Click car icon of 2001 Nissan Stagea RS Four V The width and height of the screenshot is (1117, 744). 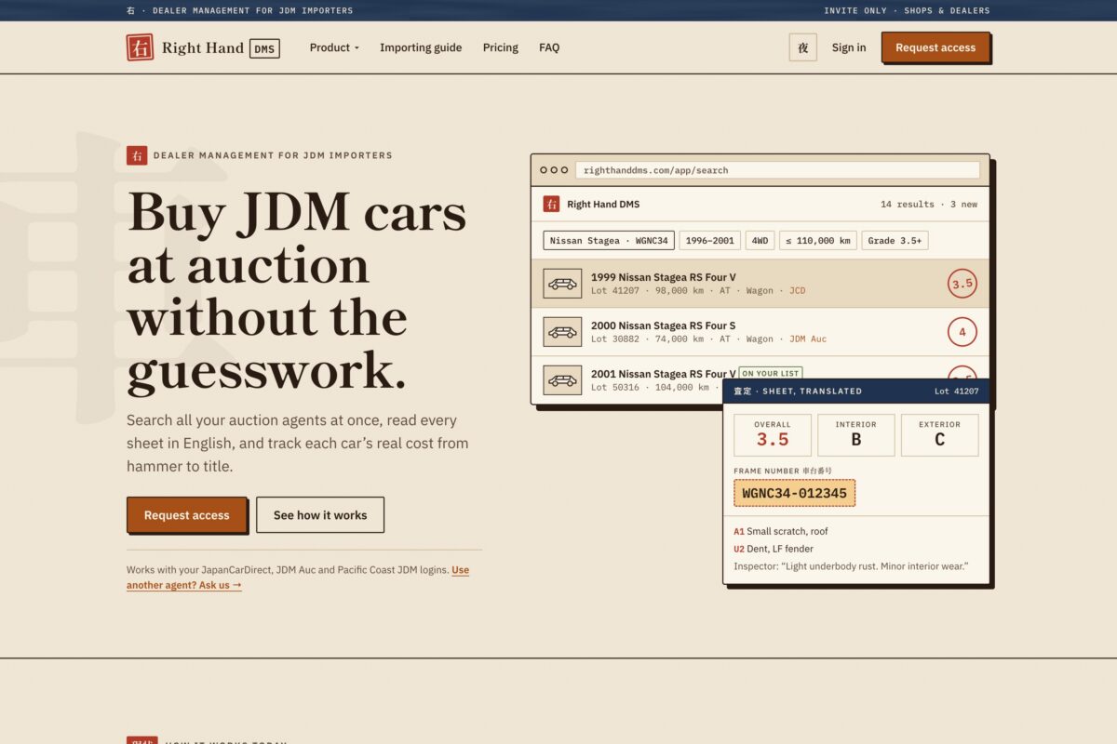562,380
